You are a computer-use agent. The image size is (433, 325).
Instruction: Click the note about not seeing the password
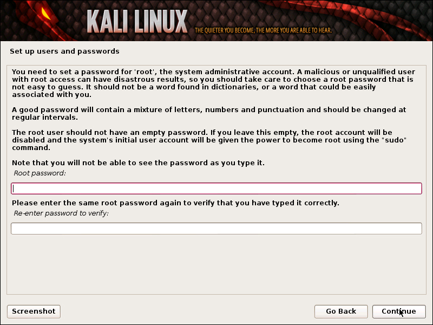[138, 163]
